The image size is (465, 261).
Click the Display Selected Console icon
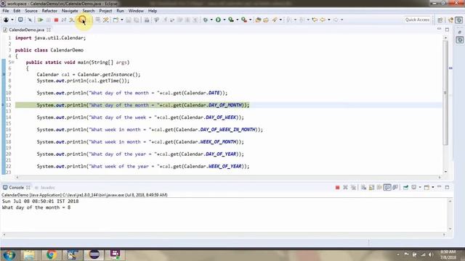[x=413, y=187]
